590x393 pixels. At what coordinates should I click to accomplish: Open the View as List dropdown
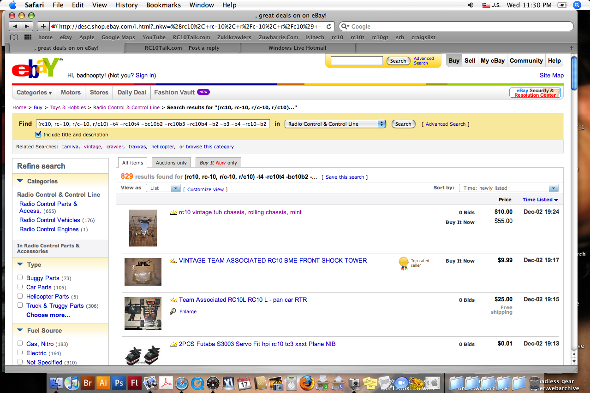tap(163, 188)
